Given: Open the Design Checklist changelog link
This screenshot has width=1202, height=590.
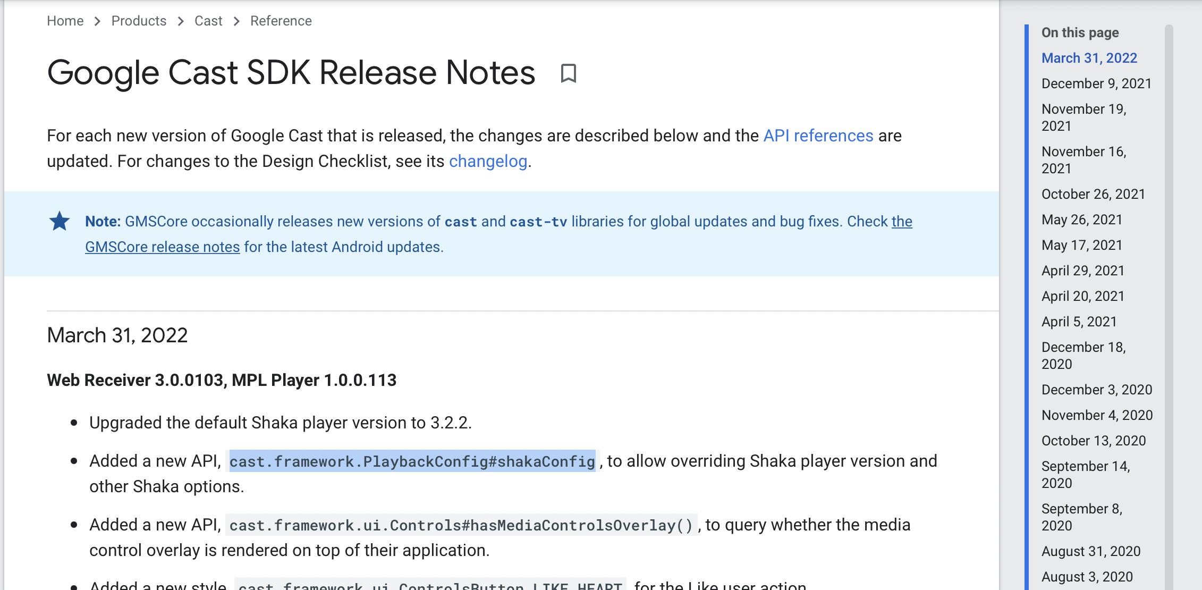Looking at the screenshot, I should click(x=488, y=161).
